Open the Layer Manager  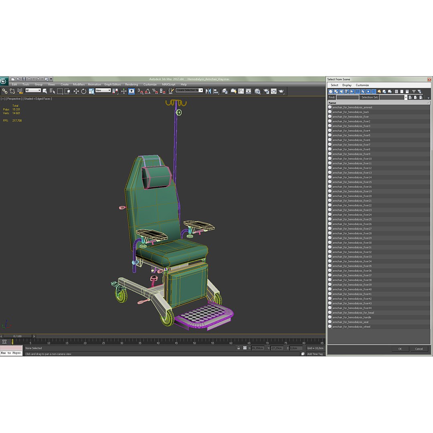225,91
